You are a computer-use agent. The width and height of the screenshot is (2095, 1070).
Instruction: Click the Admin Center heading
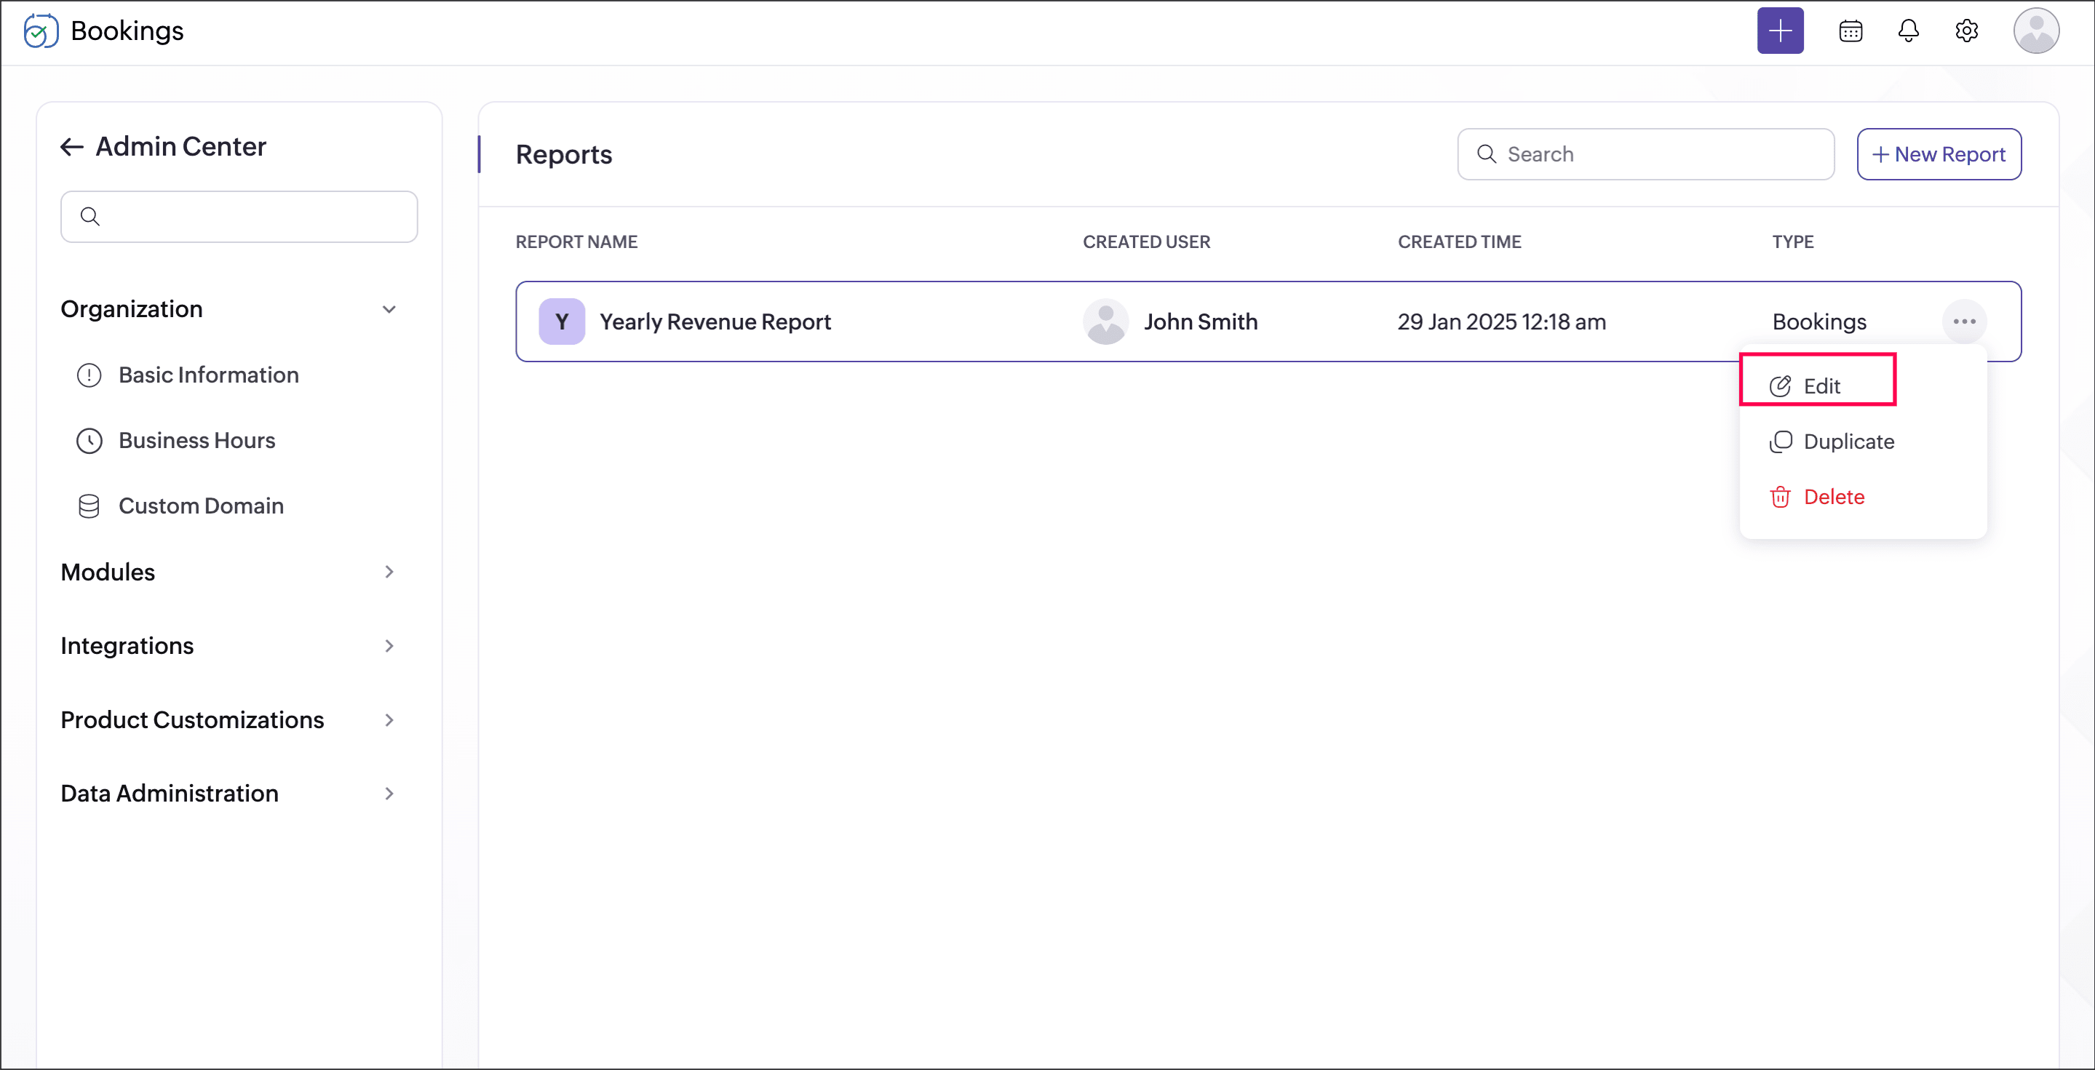(180, 146)
